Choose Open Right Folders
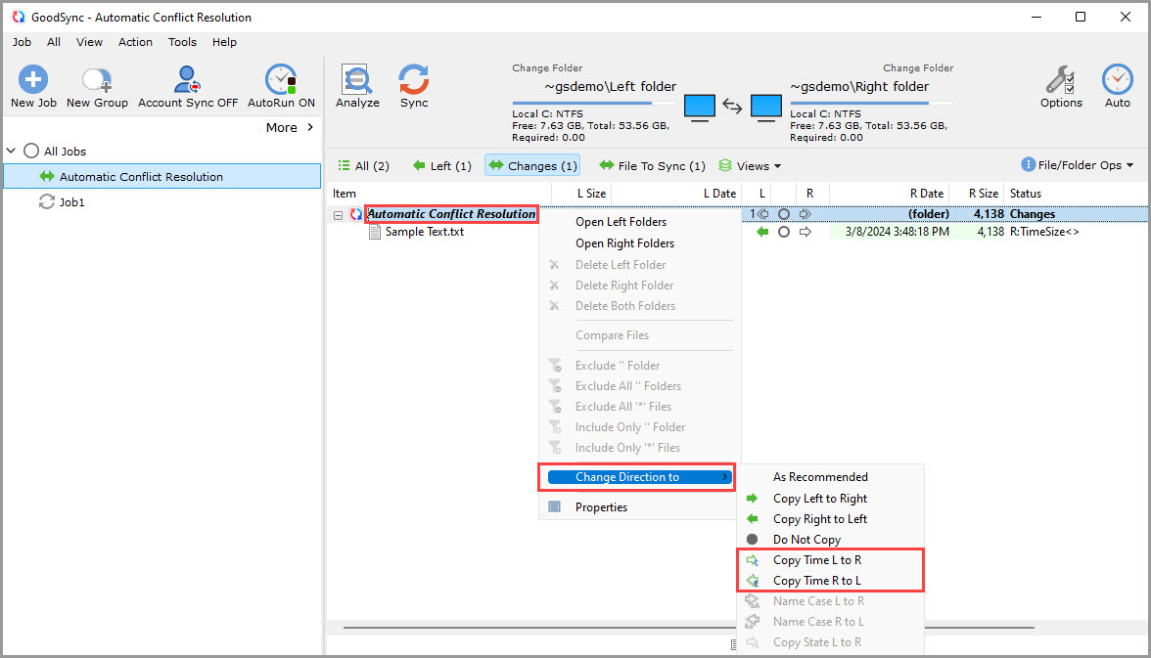This screenshot has width=1151, height=658. pos(624,242)
